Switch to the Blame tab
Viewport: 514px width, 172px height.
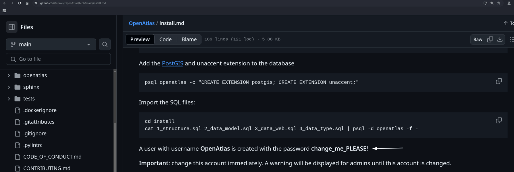click(x=189, y=40)
